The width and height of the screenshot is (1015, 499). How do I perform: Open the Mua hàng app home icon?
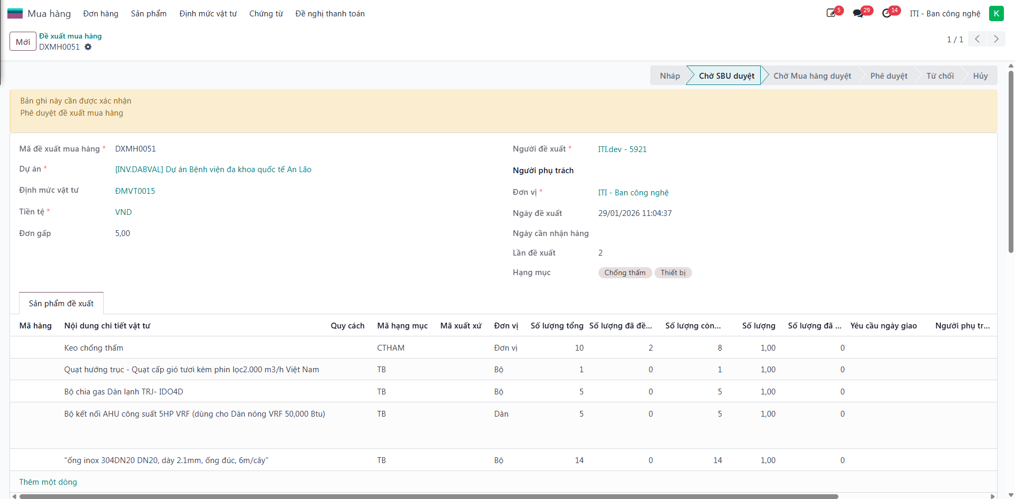[x=15, y=13]
